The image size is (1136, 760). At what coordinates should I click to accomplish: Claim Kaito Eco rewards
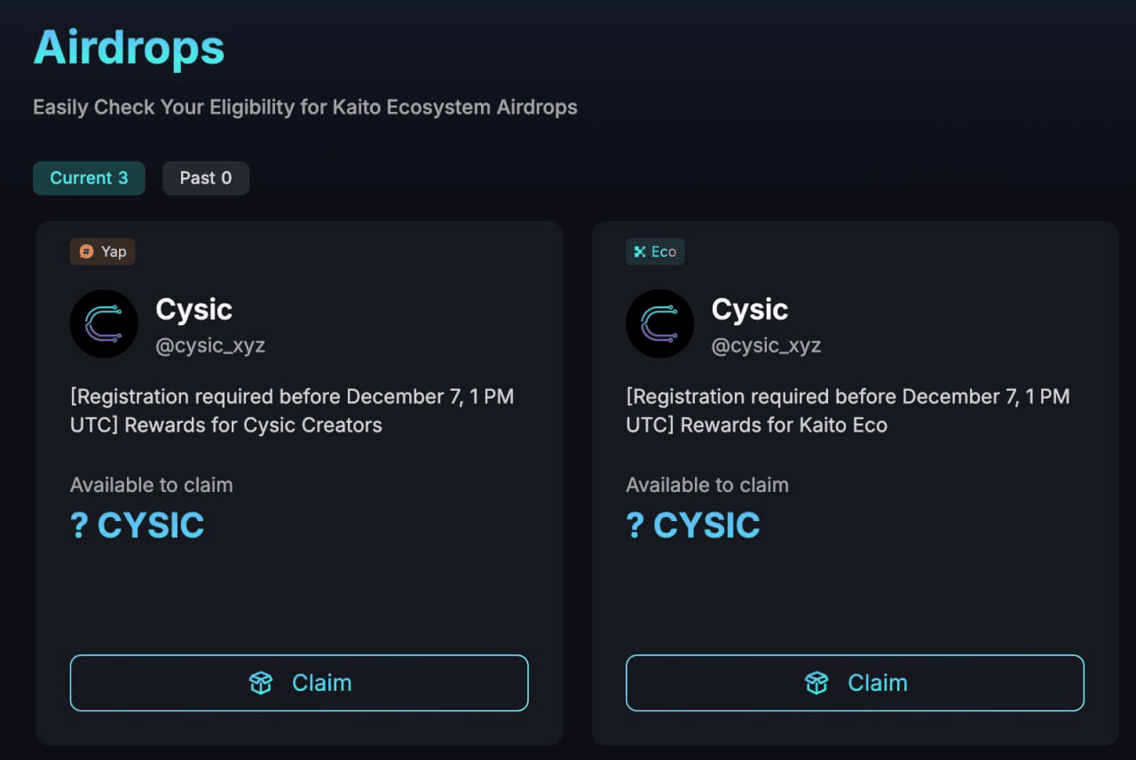[855, 683]
